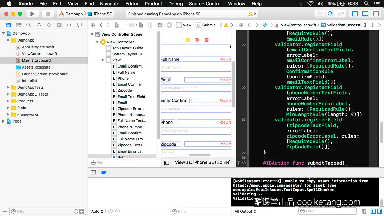Open the Test navigator diamond icon
The image size is (384, 216).
pyautogui.click(x=49, y=25)
